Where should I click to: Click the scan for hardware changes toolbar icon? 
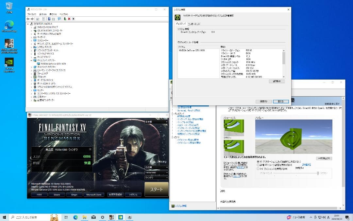tap(59, 19)
